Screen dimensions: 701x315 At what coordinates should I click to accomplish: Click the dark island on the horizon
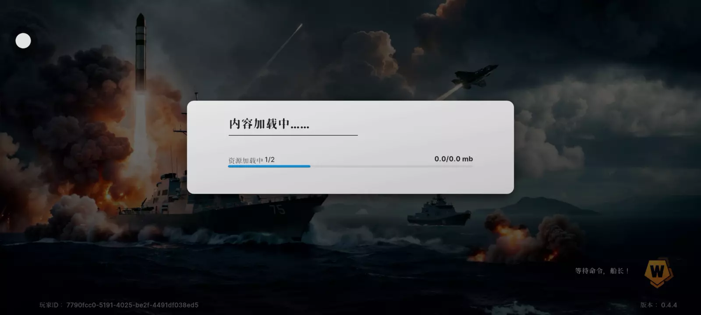pyautogui.click(x=543, y=206)
